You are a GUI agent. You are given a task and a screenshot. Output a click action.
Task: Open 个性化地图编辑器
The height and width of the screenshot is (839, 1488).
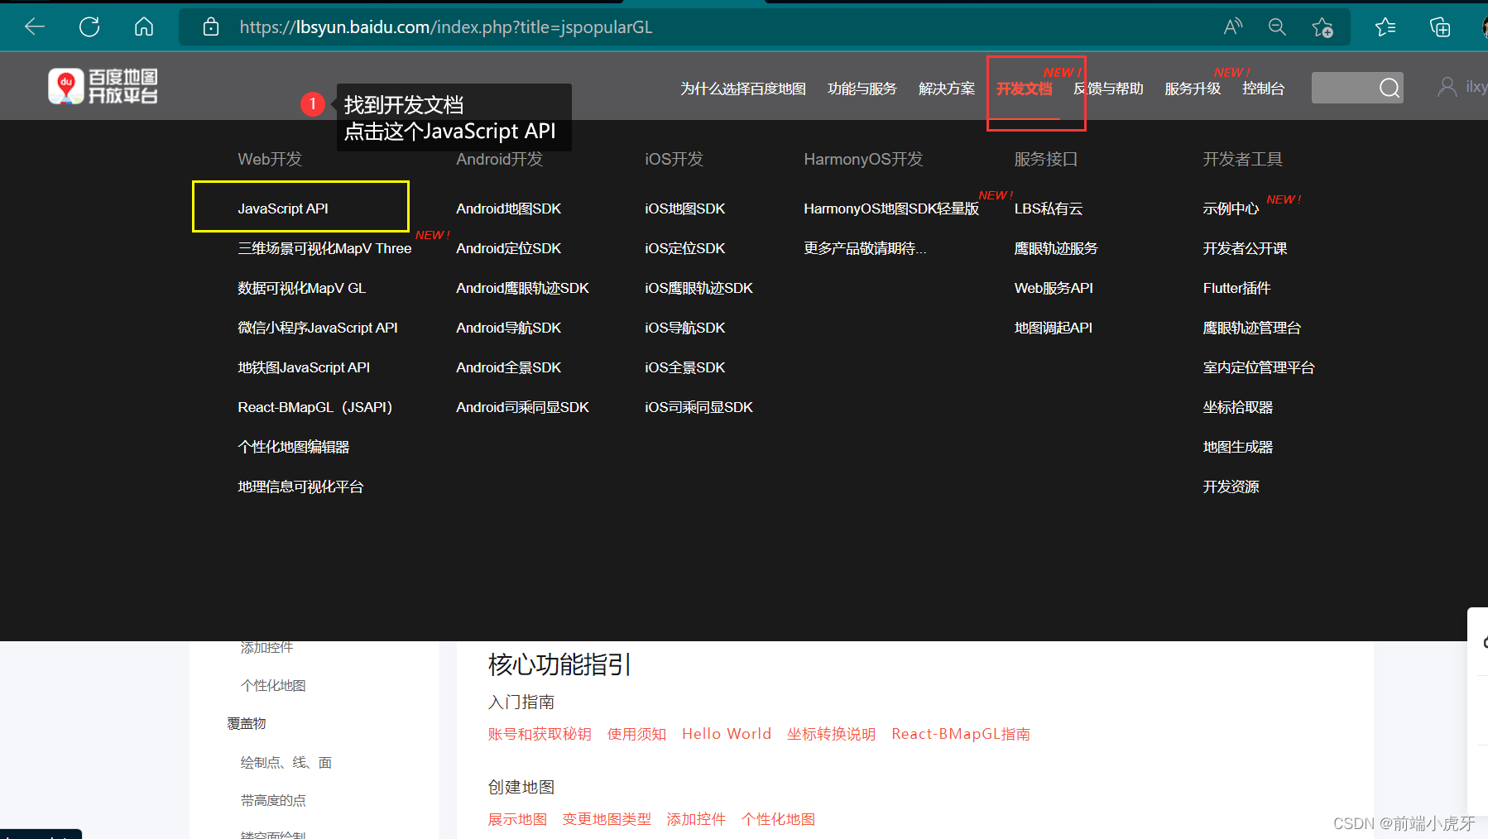click(x=294, y=447)
